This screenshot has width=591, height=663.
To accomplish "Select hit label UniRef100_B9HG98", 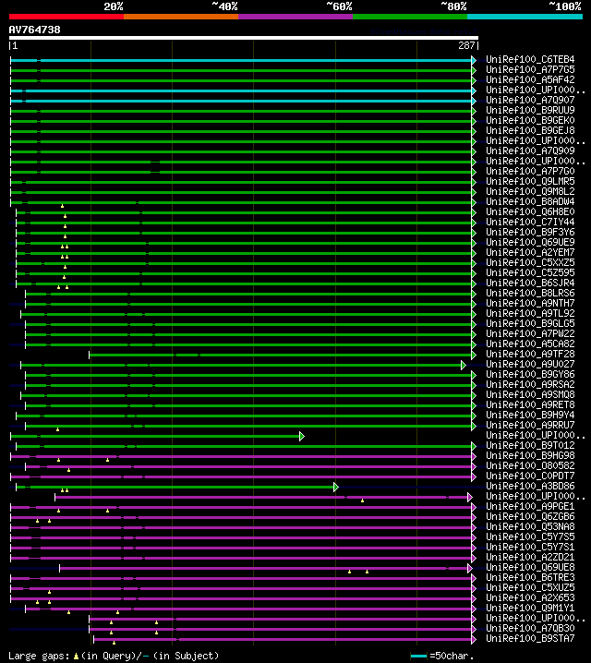I will click(x=530, y=455).
